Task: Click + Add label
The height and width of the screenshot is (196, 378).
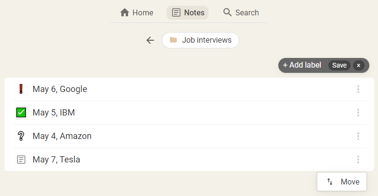Action: coord(302,65)
